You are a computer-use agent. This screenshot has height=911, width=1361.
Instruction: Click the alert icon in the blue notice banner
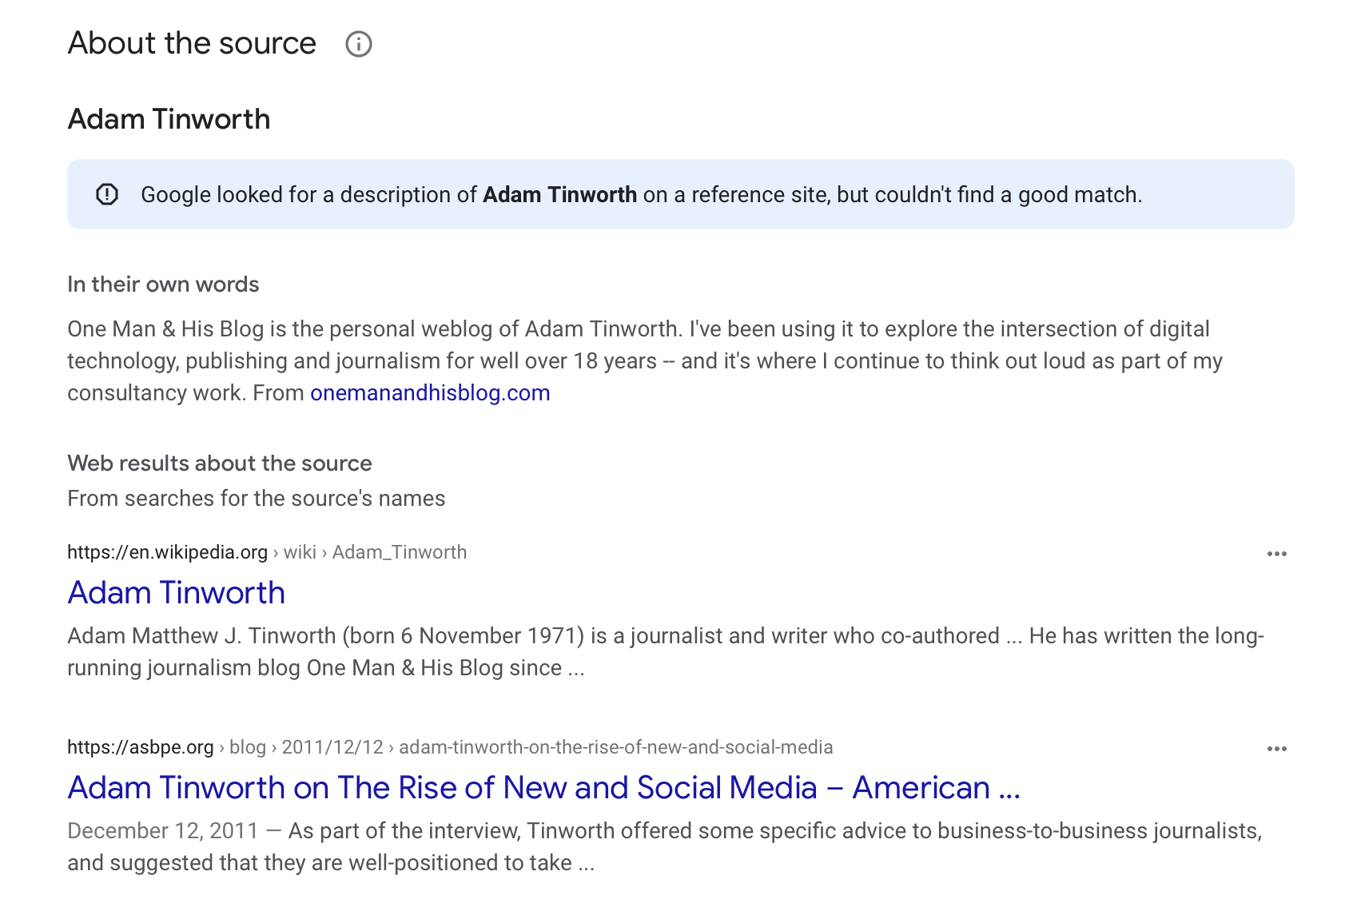pos(107,194)
